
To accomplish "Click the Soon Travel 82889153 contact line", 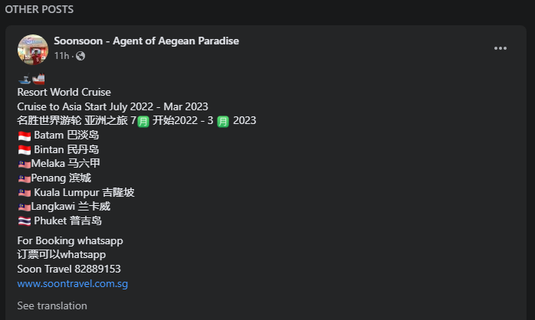I will [69, 269].
